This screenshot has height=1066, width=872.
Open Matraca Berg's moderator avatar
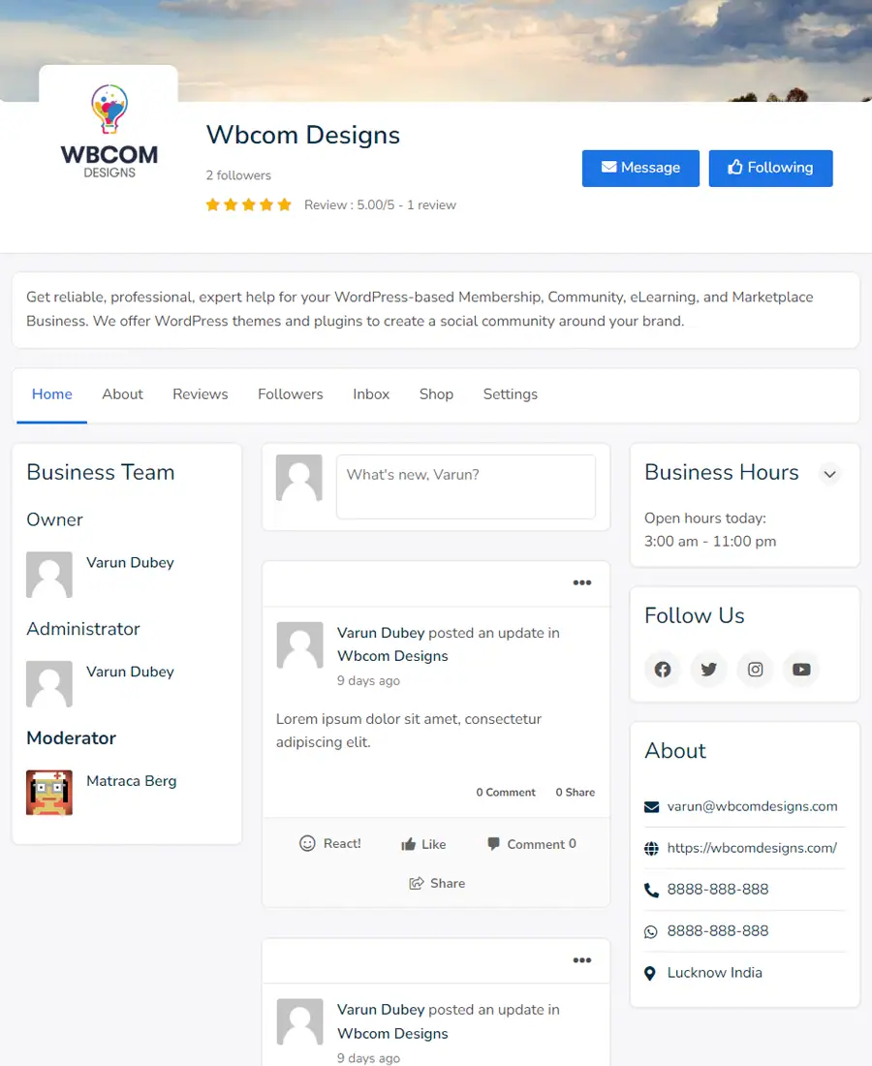[x=49, y=793]
